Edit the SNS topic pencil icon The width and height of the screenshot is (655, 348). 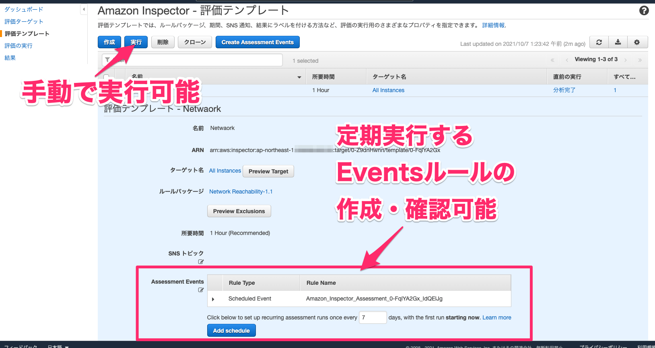[201, 262]
